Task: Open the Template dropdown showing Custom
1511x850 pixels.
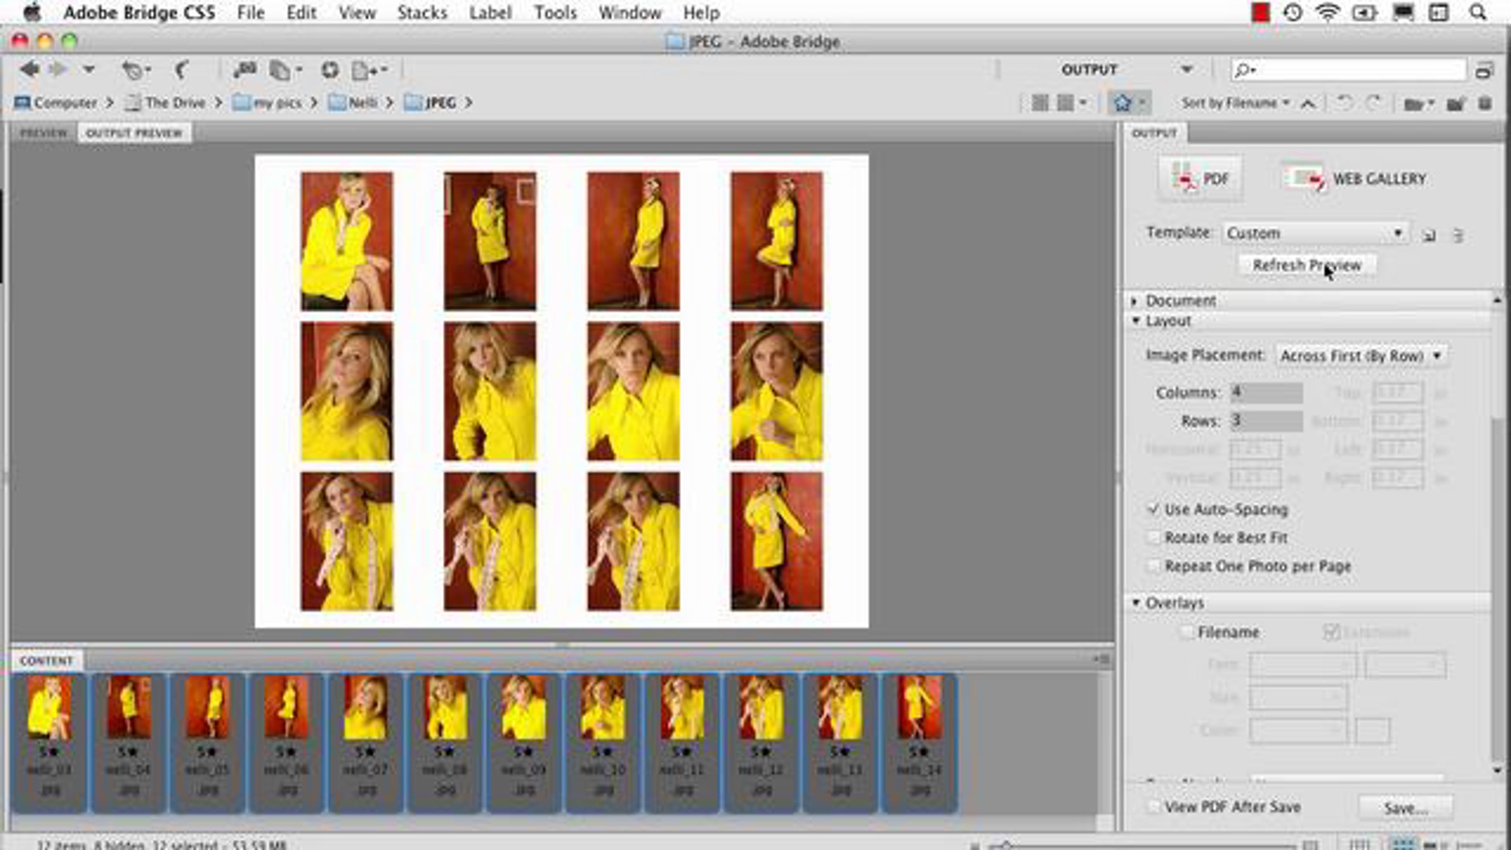Action: (1315, 233)
